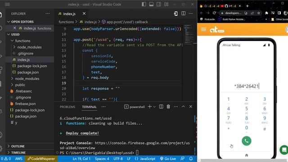Click the status bar feedback icon

click(182, 159)
